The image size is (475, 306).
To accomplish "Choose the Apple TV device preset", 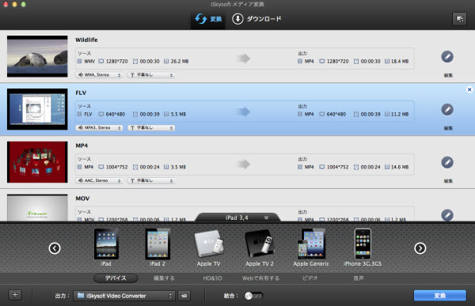I will 209,247.
